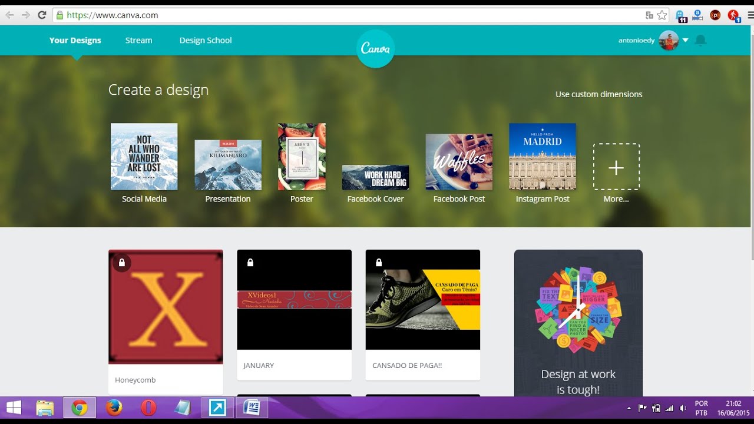Click the round Canva logo
The height and width of the screenshot is (424, 754).
(x=375, y=49)
